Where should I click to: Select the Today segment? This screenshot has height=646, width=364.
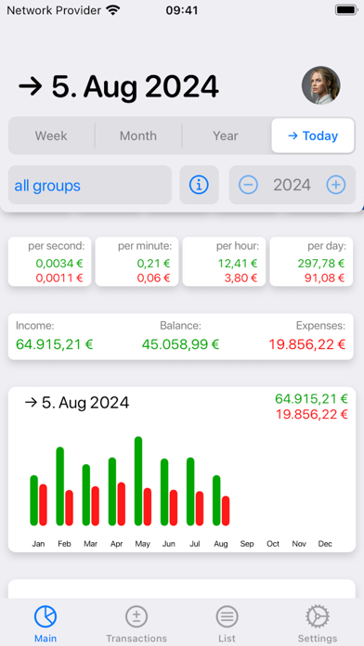tap(313, 136)
